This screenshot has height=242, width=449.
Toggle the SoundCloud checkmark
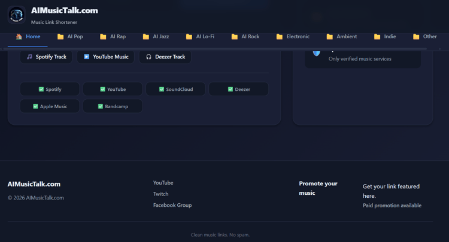[162, 89]
